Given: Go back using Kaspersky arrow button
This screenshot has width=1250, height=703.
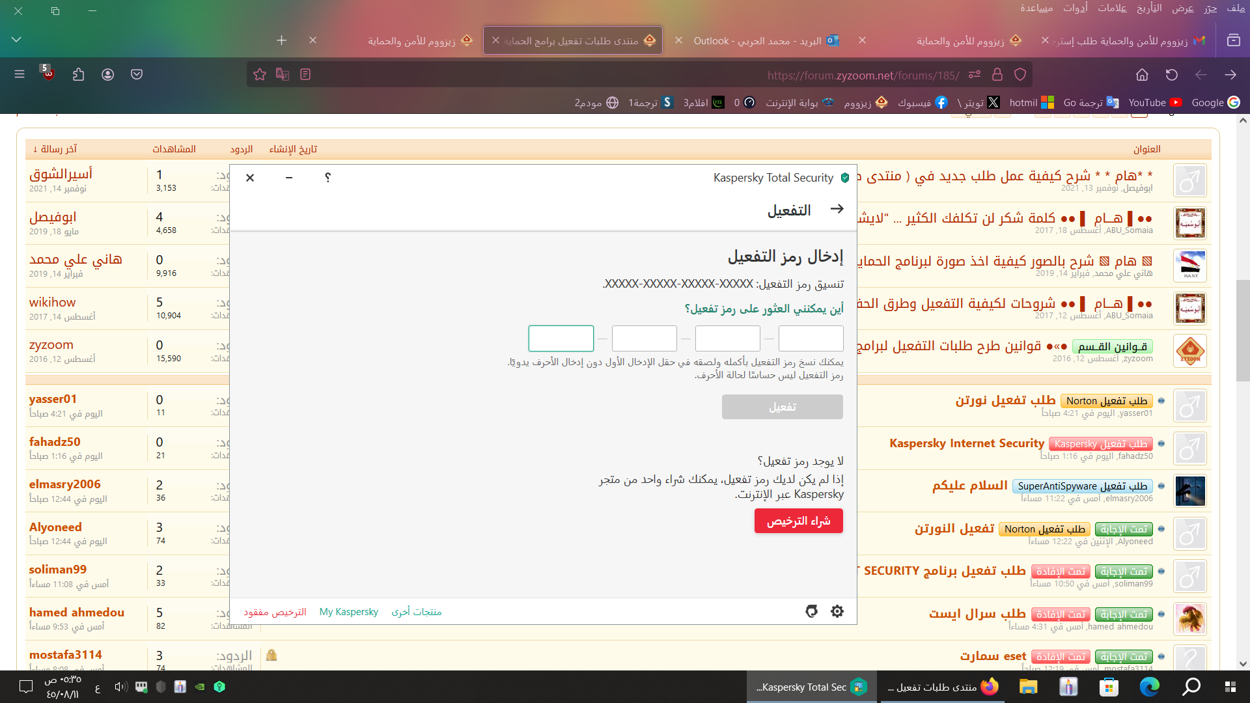Looking at the screenshot, I should click(837, 209).
